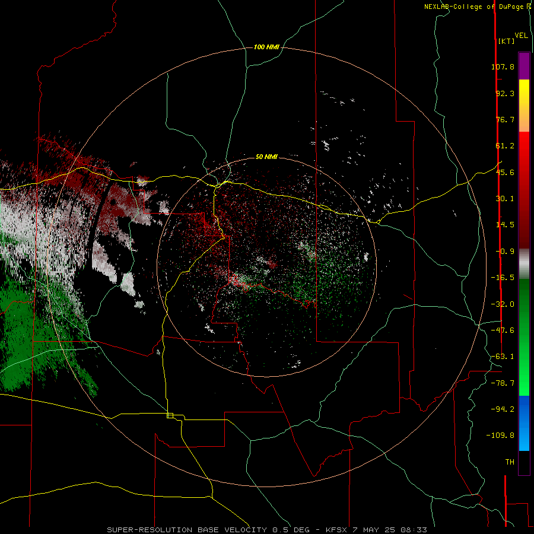Click the gray near-zero segment of color bar
The image size is (534, 534).
(524, 264)
